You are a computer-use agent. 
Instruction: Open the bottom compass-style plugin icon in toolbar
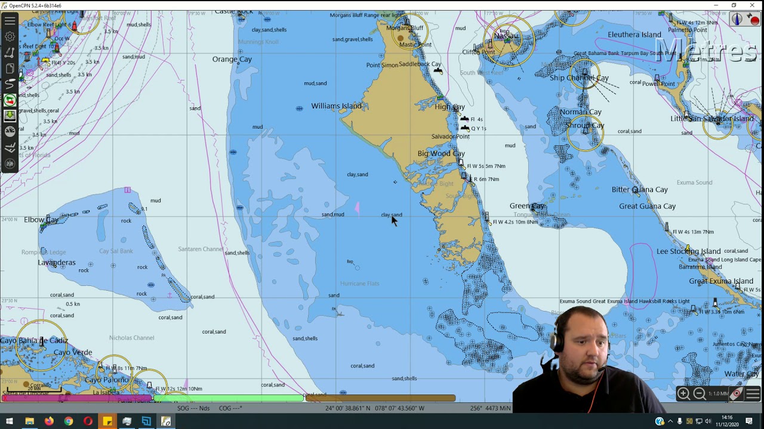tap(10, 163)
